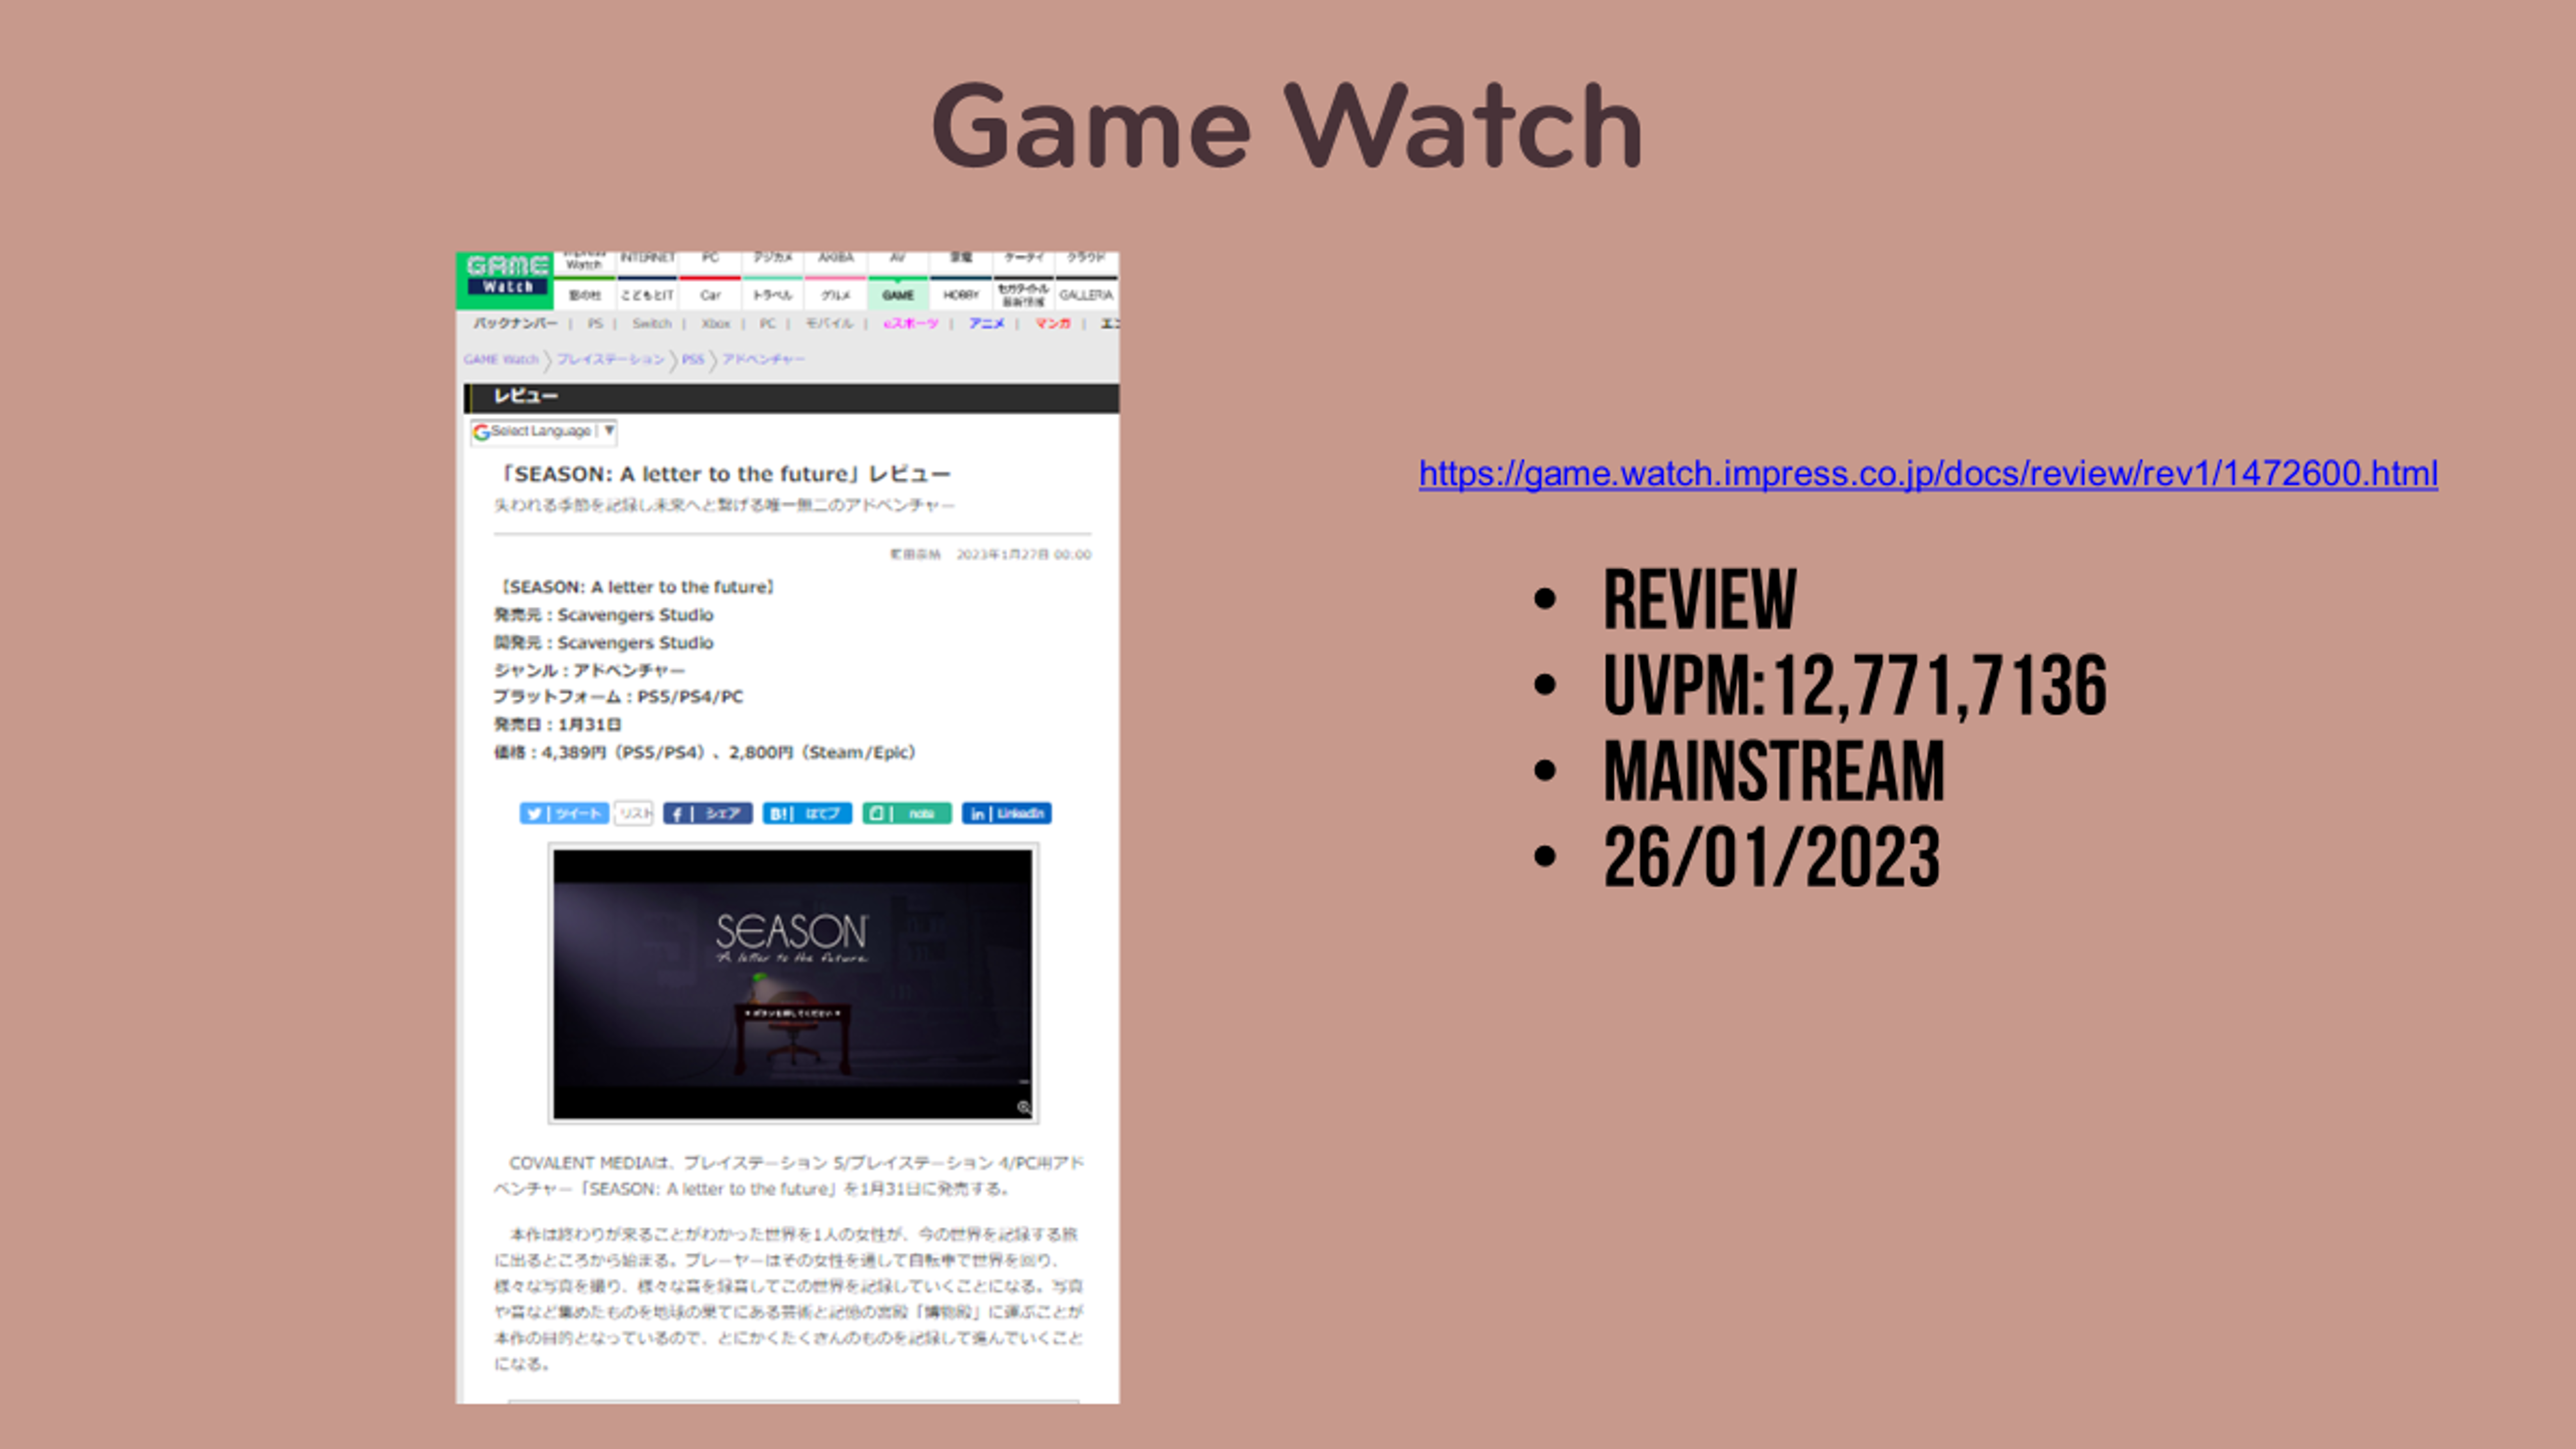Screen dimensions: 2576x1449
Task: Select the highlighted GAME site tab
Action: 898,295
